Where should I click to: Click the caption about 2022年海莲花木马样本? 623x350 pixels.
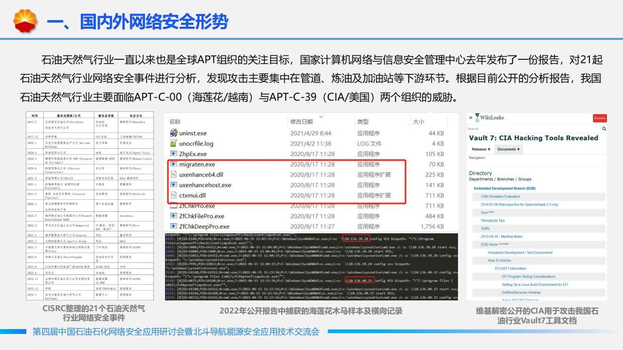tap(311, 311)
